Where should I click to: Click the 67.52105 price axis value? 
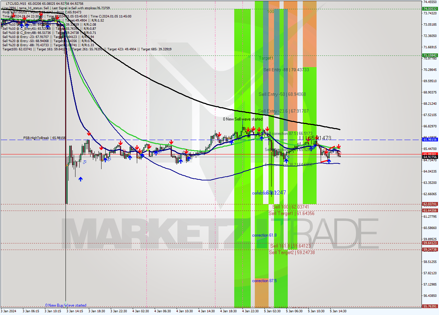point(430,115)
